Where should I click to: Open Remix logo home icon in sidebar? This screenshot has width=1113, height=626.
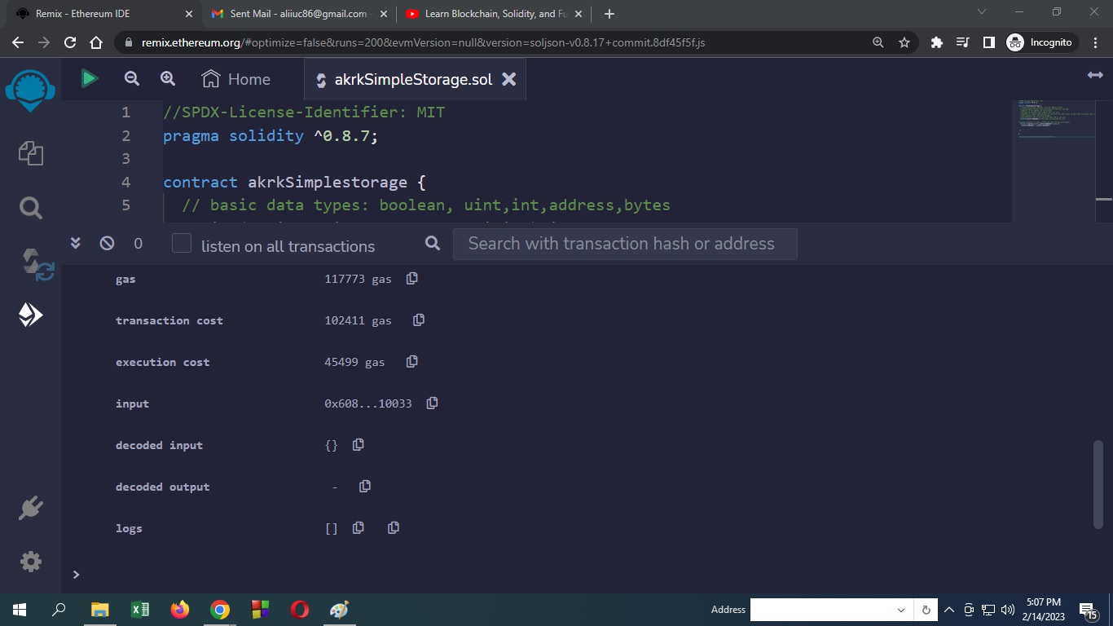30,90
